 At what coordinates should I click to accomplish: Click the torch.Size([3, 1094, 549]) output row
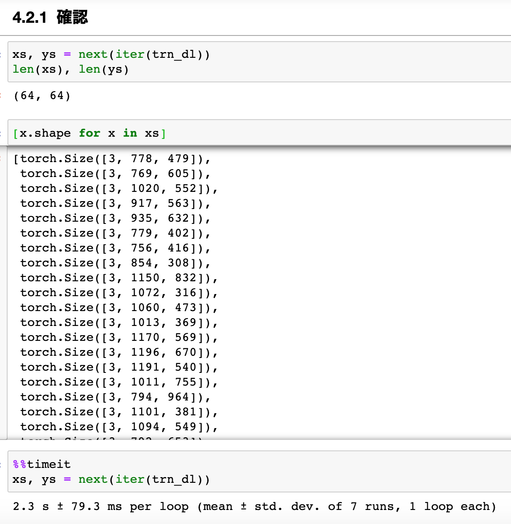(x=119, y=427)
